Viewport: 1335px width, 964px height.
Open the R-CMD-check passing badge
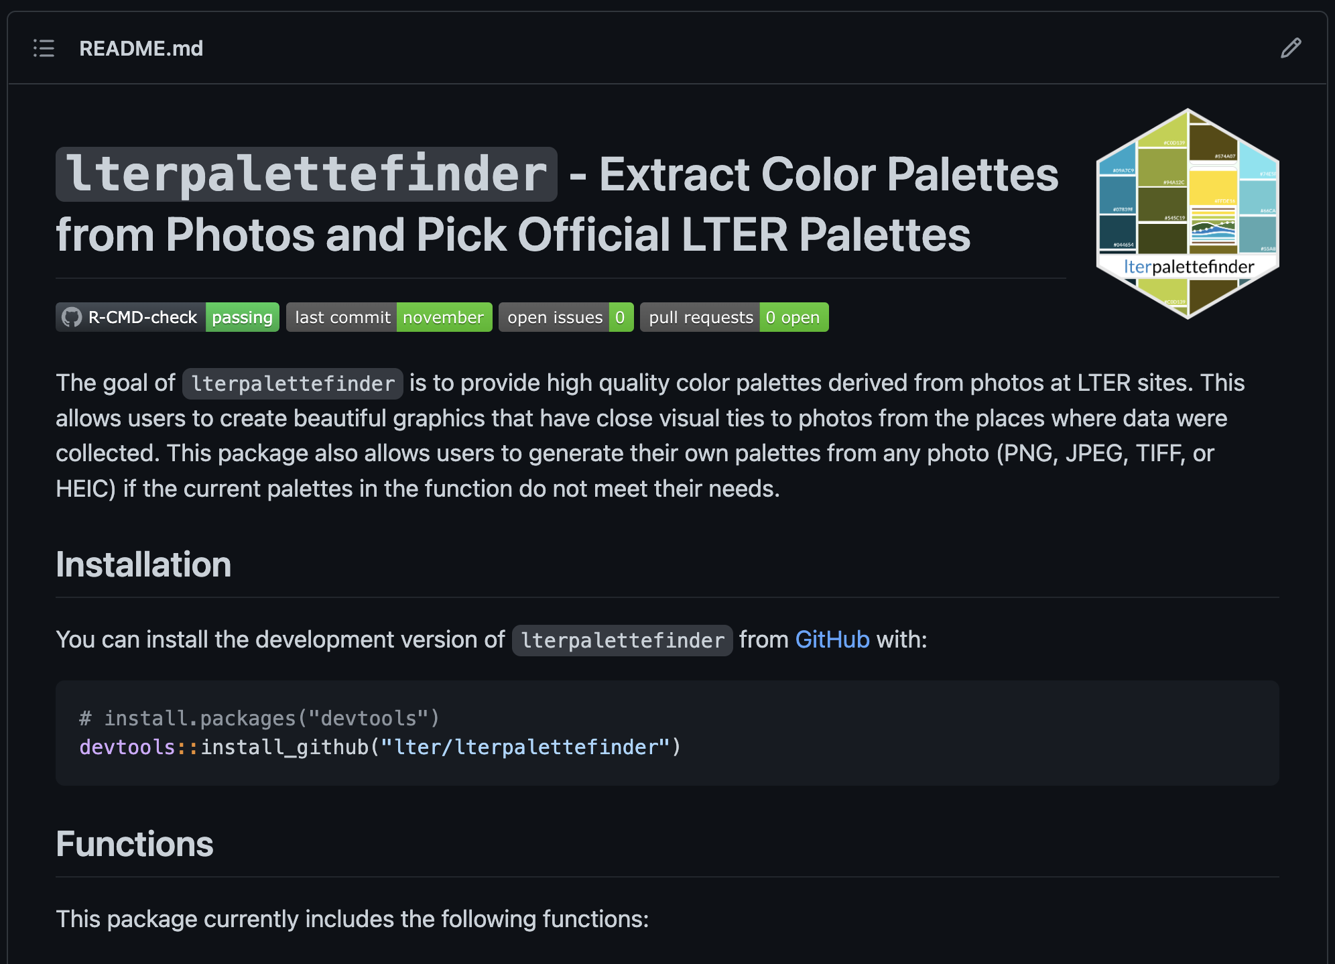tap(168, 317)
